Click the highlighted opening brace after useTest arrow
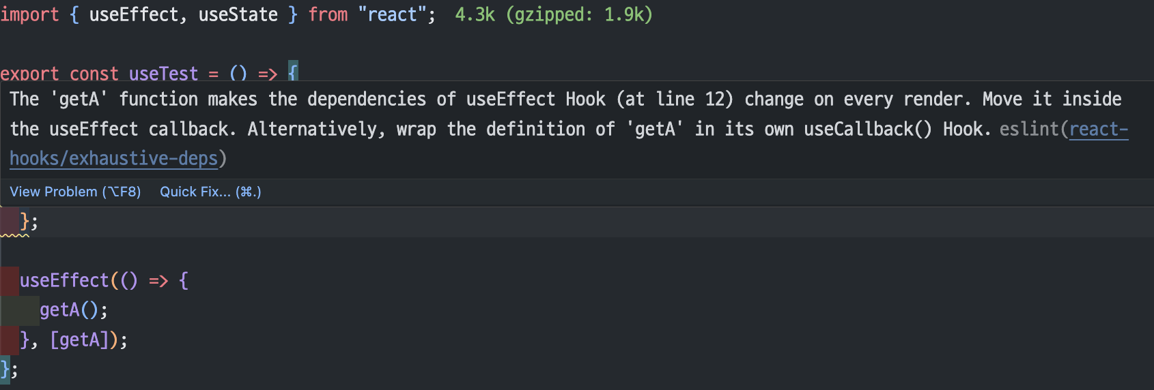Image resolution: width=1154 pixels, height=390 pixels. pos(293,72)
